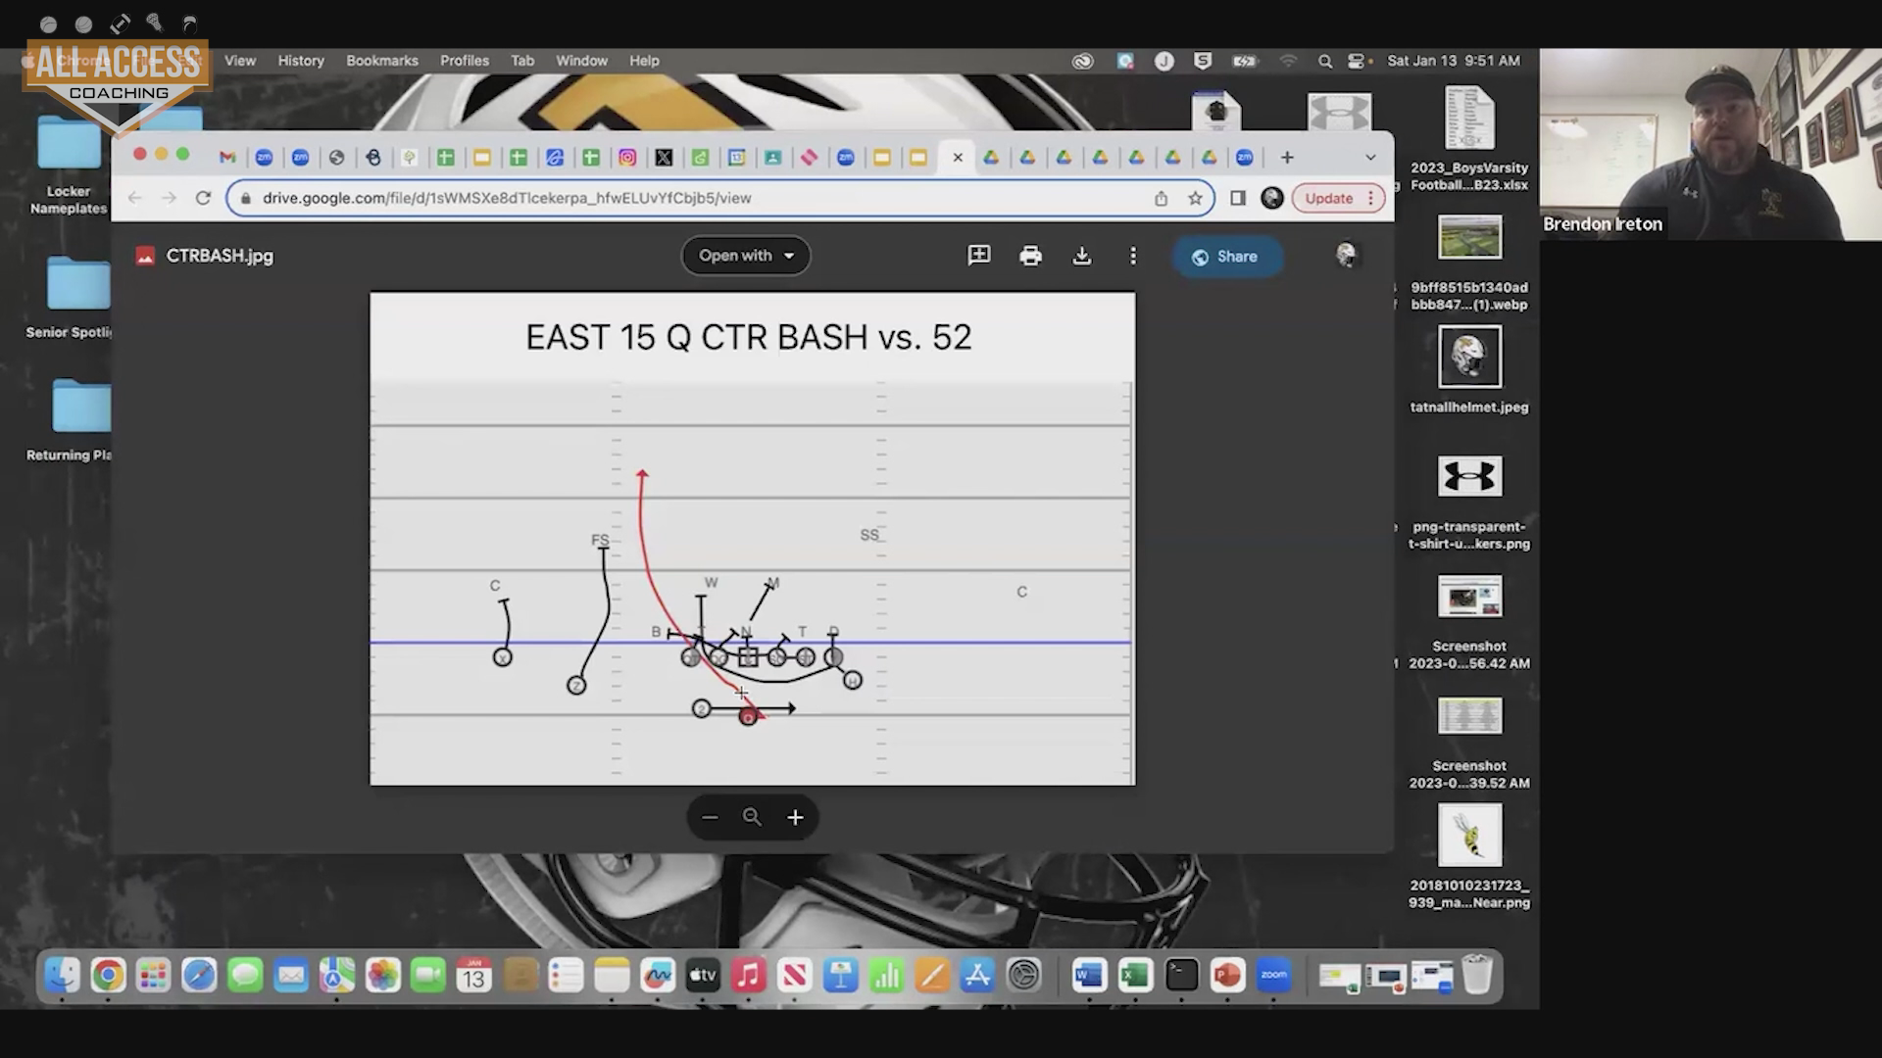Click the EAST 15 Q CTR BASH play image

pyautogui.click(x=753, y=539)
